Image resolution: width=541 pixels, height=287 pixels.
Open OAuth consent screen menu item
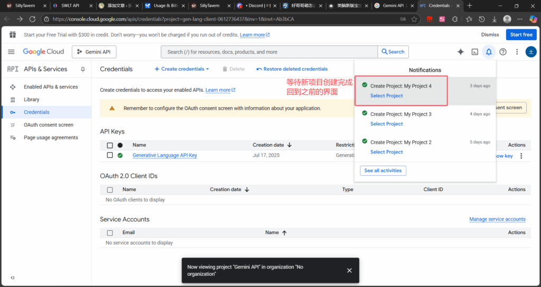(49, 125)
